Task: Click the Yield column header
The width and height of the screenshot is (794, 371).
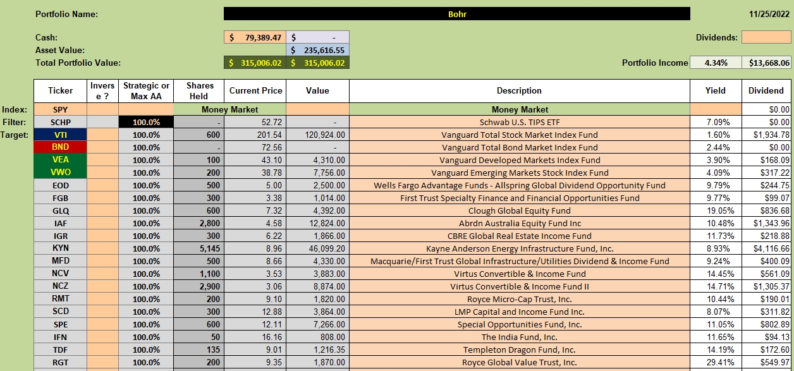Action: [x=716, y=90]
